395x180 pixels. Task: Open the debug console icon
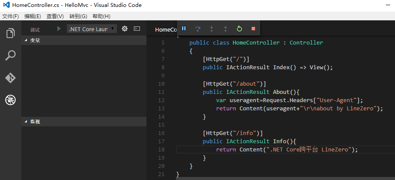pos(137,29)
